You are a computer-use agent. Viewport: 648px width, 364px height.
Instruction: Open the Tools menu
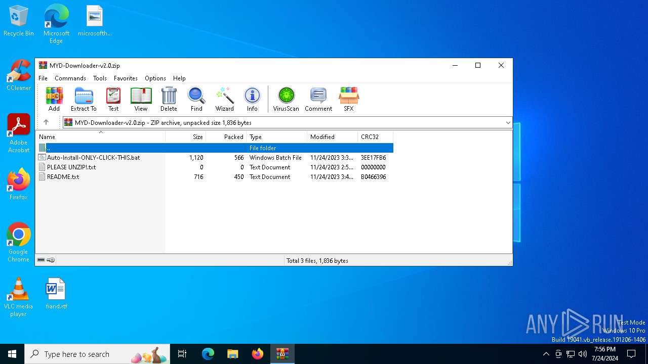tap(100, 78)
